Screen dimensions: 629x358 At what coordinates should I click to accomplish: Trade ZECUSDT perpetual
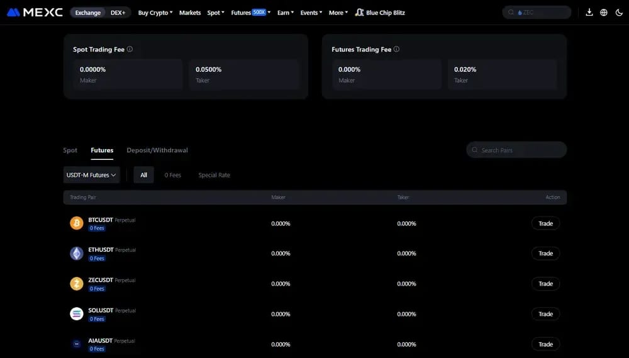pyautogui.click(x=545, y=284)
